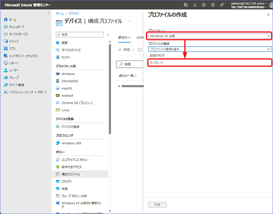273x214 pixels.
Task: Open エンドポイント セキュリティ in left navigation
Action: [x=21, y=56]
